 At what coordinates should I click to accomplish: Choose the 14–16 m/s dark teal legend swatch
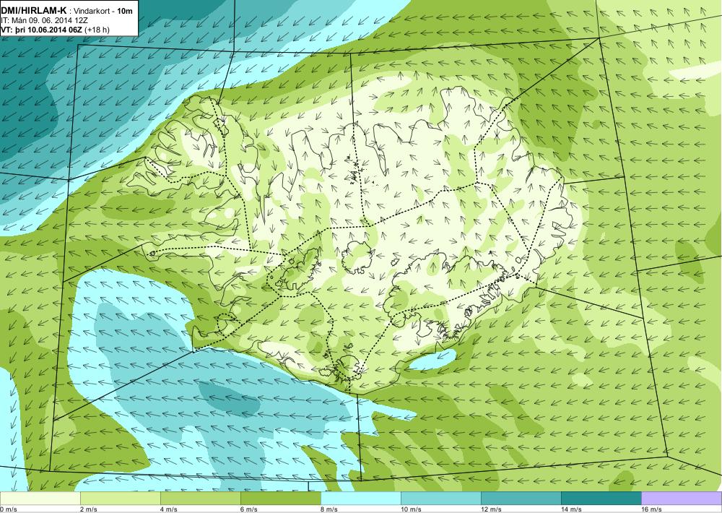point(601,499)
